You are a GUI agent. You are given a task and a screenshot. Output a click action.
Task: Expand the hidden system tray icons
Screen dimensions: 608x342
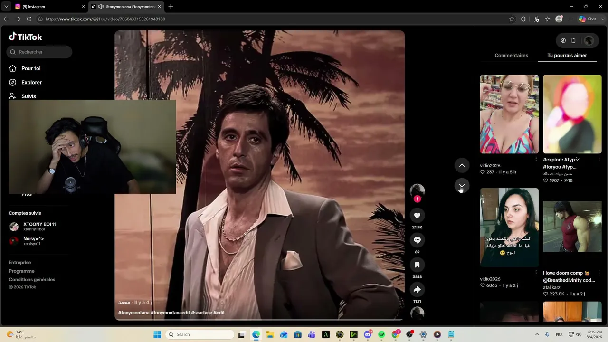(x=537, y=334)
